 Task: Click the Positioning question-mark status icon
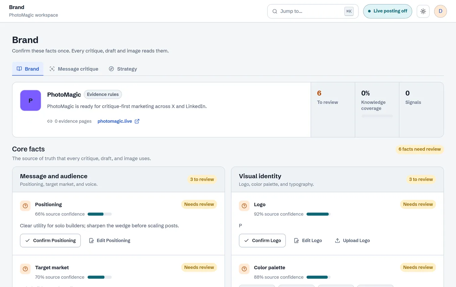point(25,206)
